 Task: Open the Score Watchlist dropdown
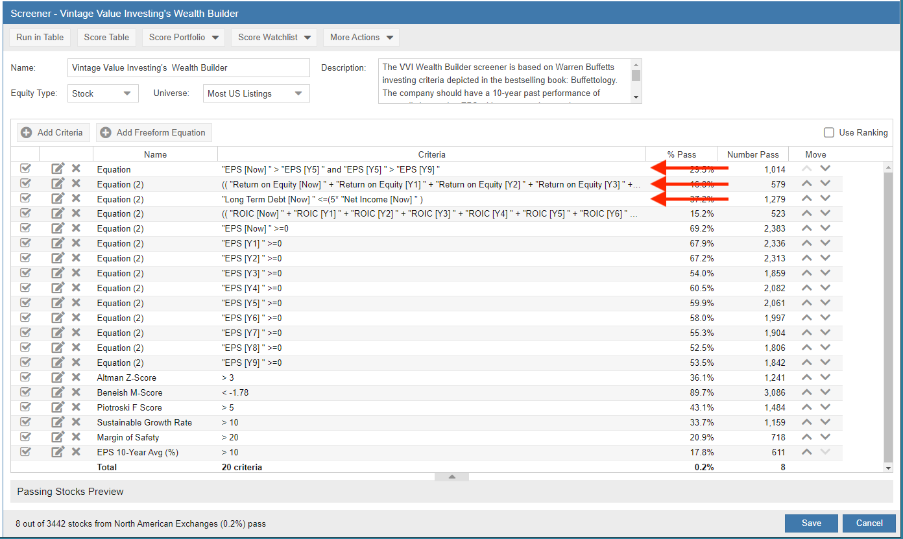274,37
